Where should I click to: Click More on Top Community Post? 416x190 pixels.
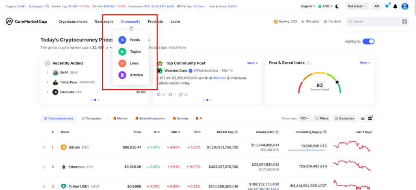pos(253,63)
